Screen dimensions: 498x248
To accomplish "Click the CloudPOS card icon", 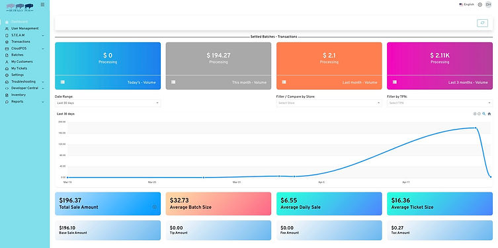I will click(x=7, y=48).
